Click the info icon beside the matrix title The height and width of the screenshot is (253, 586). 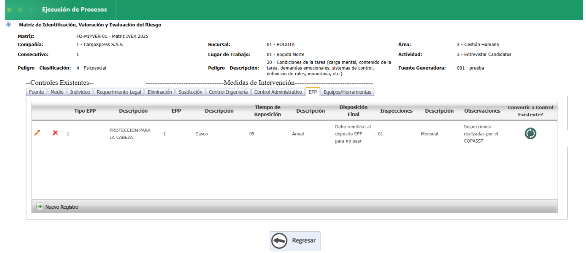pyautogui.click(x=9, y=24)
